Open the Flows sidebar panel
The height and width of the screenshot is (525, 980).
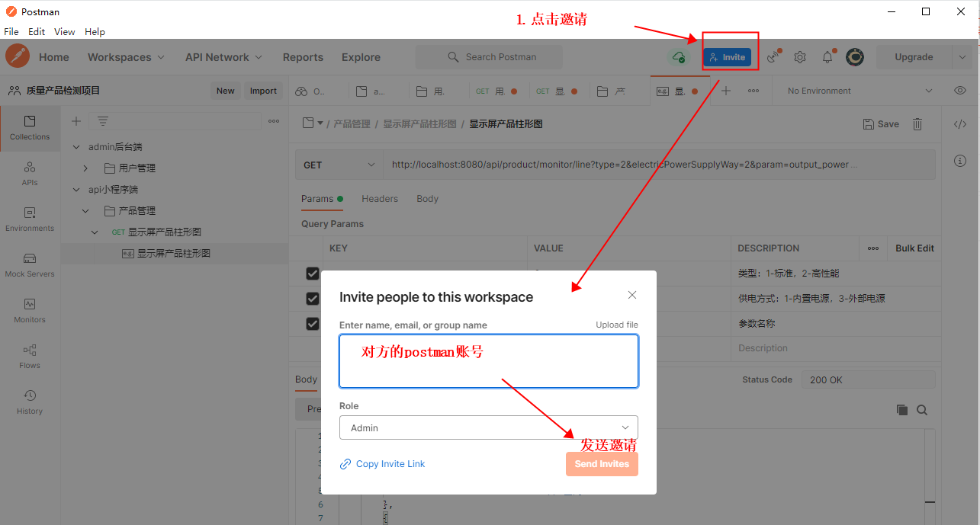[30, 357]
